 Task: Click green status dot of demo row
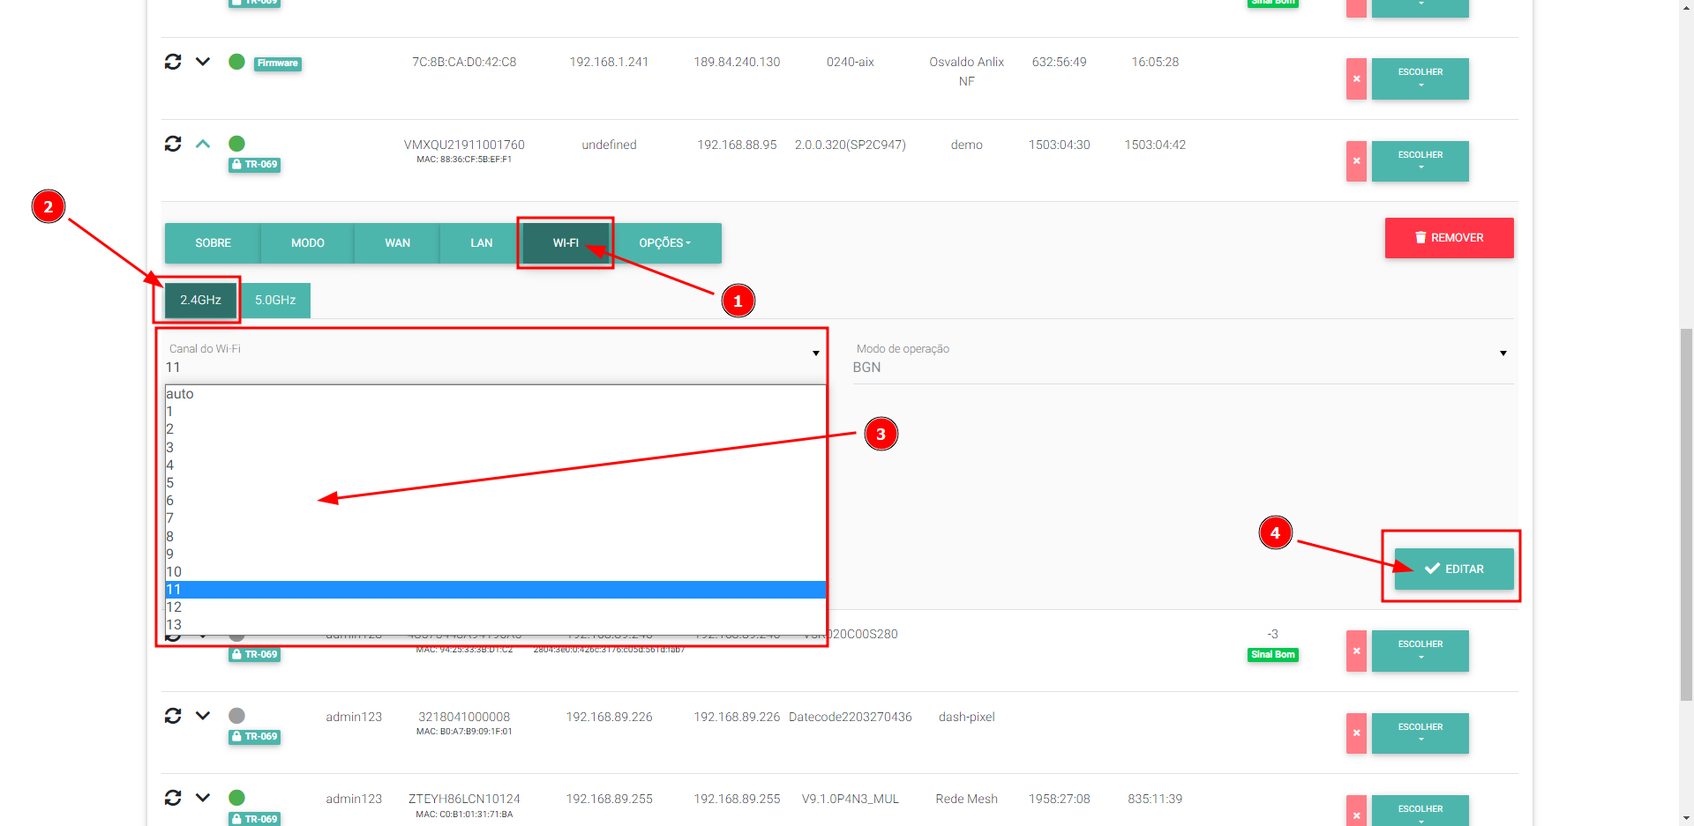click(236, 144)
